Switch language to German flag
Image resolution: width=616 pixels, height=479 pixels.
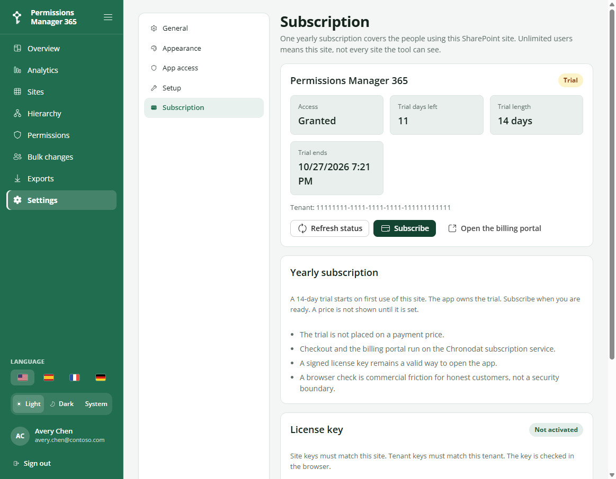(101, 377)
